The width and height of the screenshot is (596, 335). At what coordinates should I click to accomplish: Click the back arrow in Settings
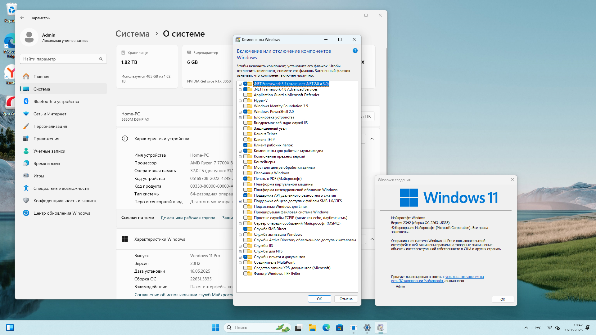22,18
